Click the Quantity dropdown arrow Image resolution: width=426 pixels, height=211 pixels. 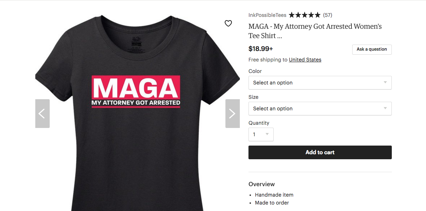267,134
